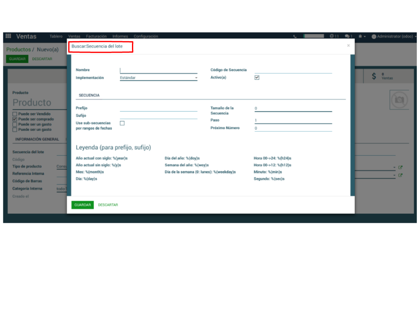The image size is (418, 313).
Task: Toggle the Puede ser comprado checkbox
Action: point(15,119)
